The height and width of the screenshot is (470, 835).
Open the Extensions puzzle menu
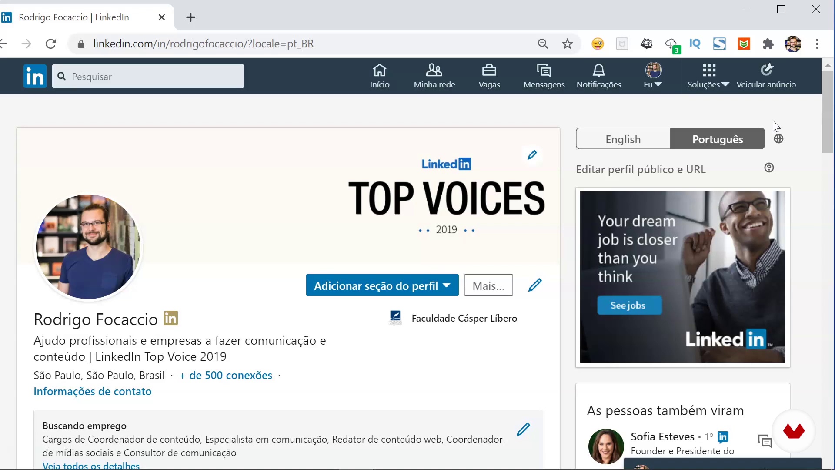pos(768,44)
